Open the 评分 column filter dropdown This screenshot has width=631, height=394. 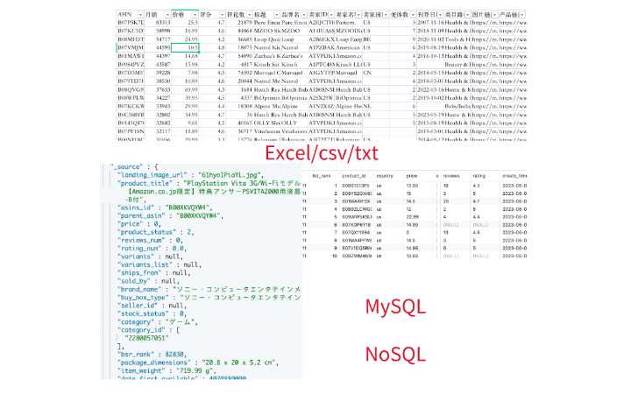point(222,15)
